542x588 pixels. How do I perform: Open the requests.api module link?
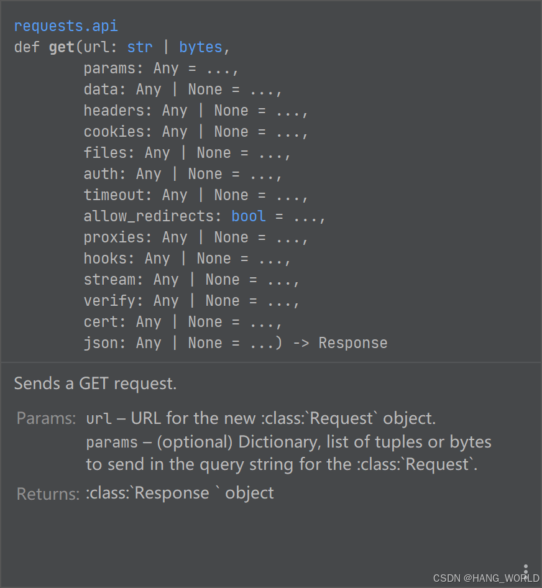[x=65, y=26]
